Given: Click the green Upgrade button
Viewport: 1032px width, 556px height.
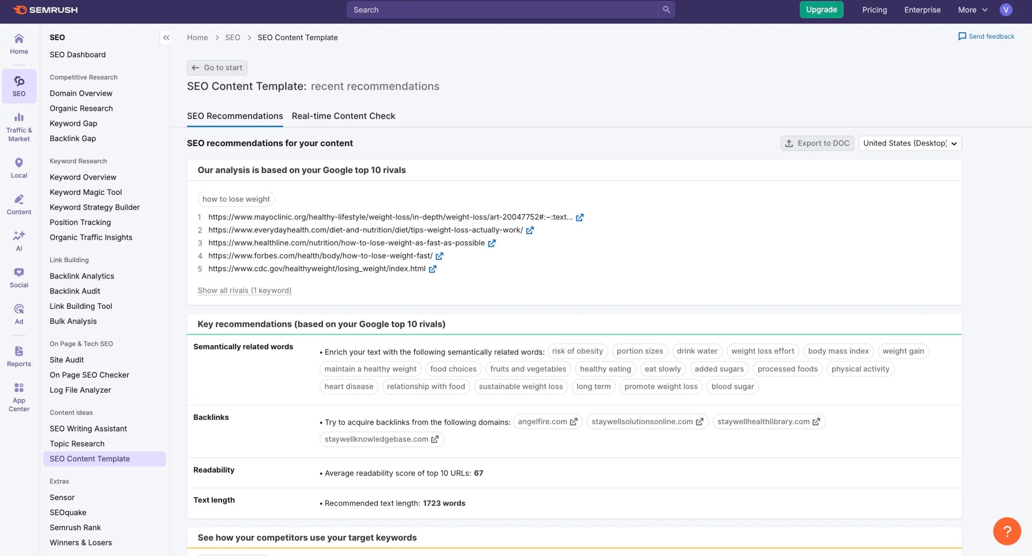Looking at the screenshot, I should tap(821, 10).
